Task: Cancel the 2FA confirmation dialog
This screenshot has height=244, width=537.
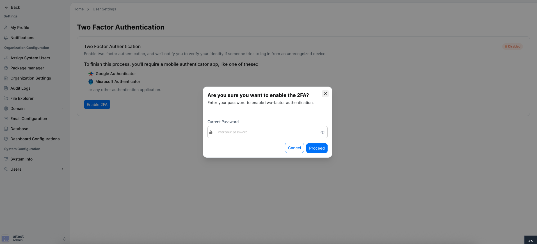Action: pyautogui.click(x=294, y=148)
